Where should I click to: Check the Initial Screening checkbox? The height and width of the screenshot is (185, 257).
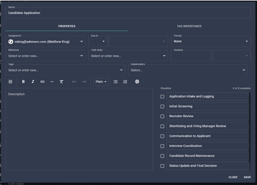pyautogui.click(x=162, y=106)
